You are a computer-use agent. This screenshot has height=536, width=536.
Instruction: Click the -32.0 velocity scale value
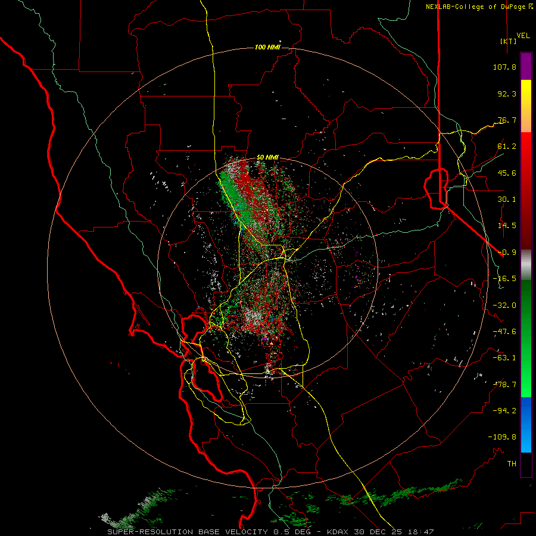[504, 306]
